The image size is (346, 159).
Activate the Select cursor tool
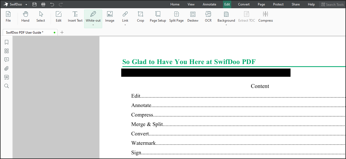41,17
